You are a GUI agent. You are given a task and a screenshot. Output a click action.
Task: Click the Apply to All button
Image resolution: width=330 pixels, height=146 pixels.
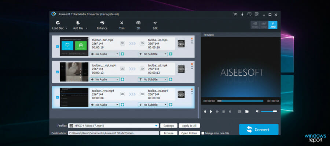(x=189, y=126)
